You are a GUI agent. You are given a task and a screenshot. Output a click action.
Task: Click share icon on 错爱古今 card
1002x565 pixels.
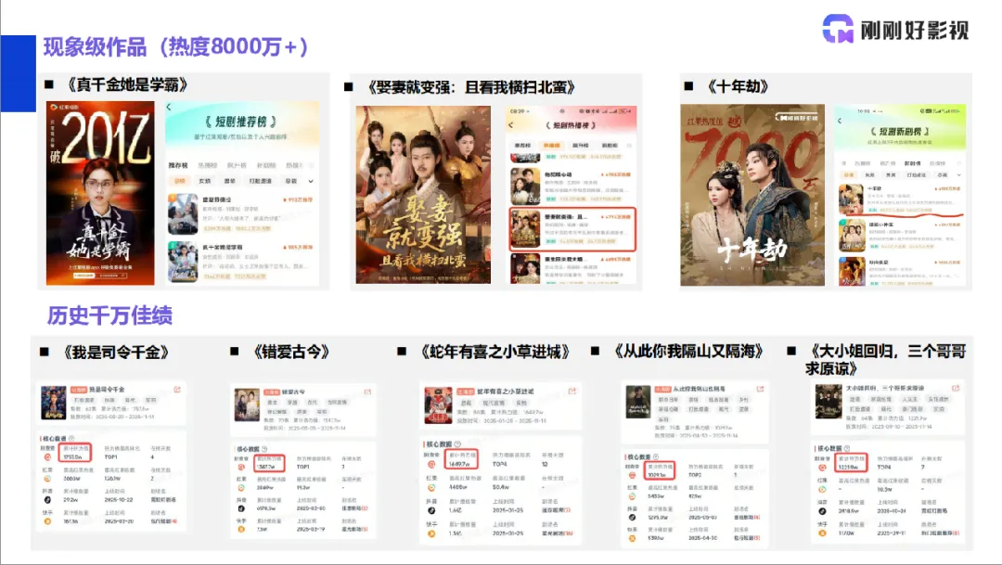pos(367,392)
